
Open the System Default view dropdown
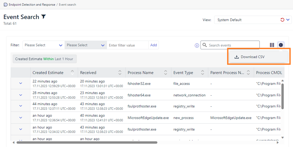pyautogui.click(x=253, y=20)
